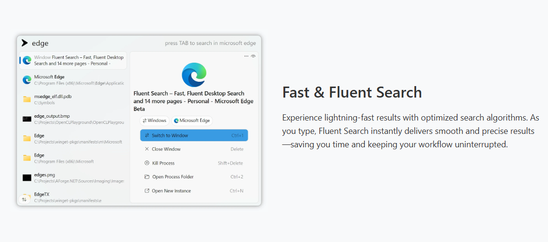Viewport: 548px width, 242px height.
Task: Click the large Microsoft Edge logo in preview
Action: [x=194, y=75]
